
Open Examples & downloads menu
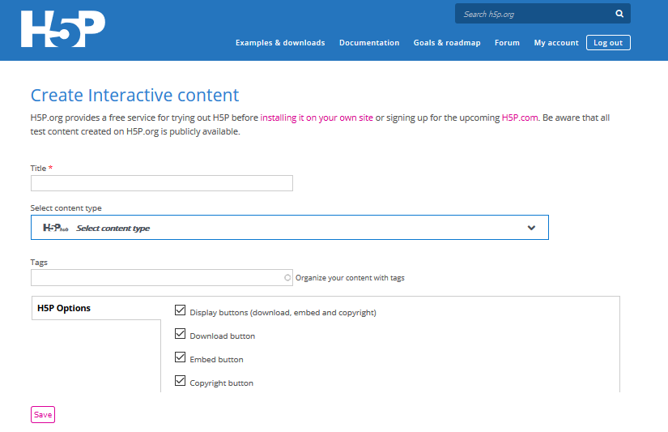coord(279,43)
